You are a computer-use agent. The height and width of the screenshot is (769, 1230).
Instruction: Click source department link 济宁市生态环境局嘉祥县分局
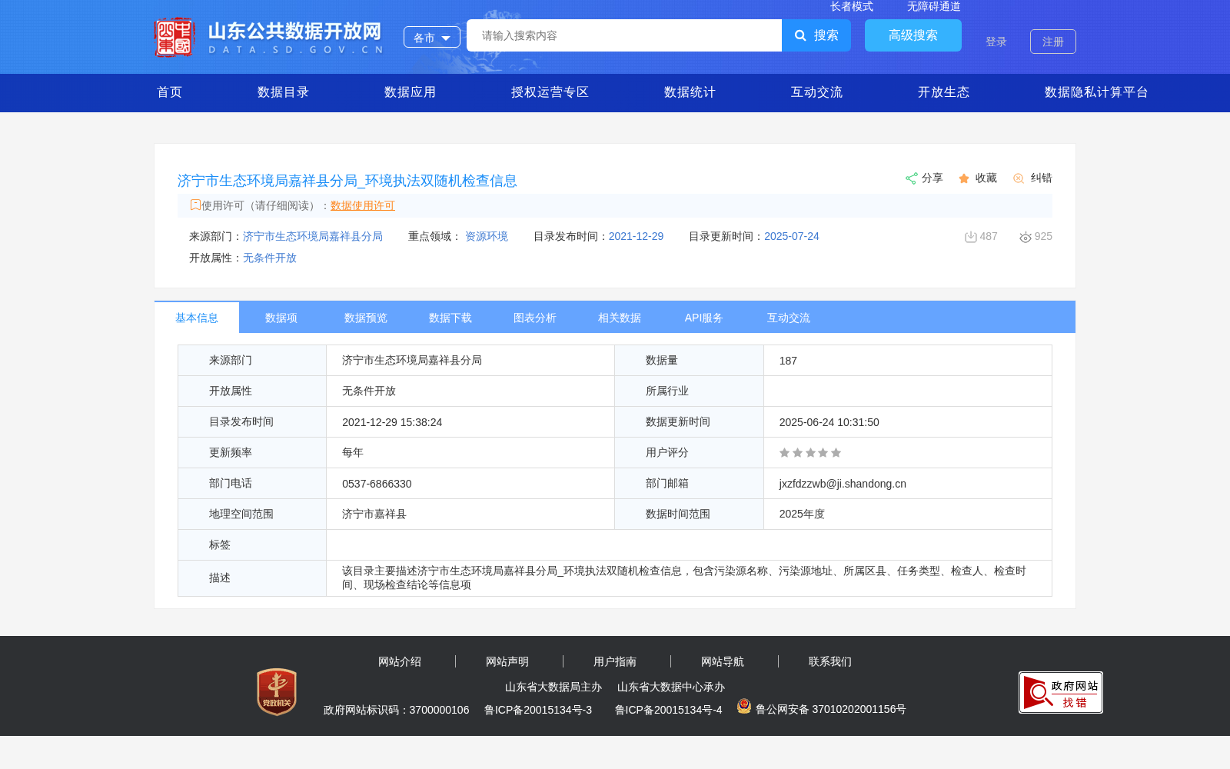[x=313, y=236]
